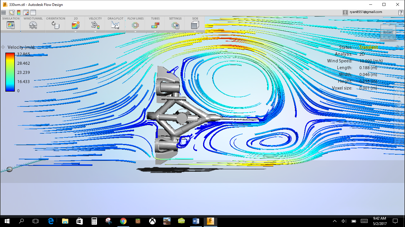The width and height of the screenshot is (405, 227).
Task: Click the Analysis 2D value
Action: tap(362, 54)
